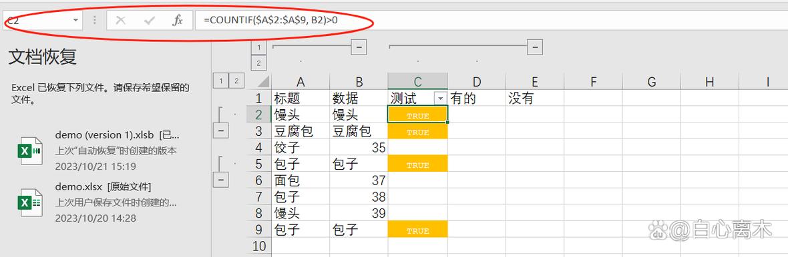Select row header 4
This screenshot has width=788, height=257.
pos(259,147)
